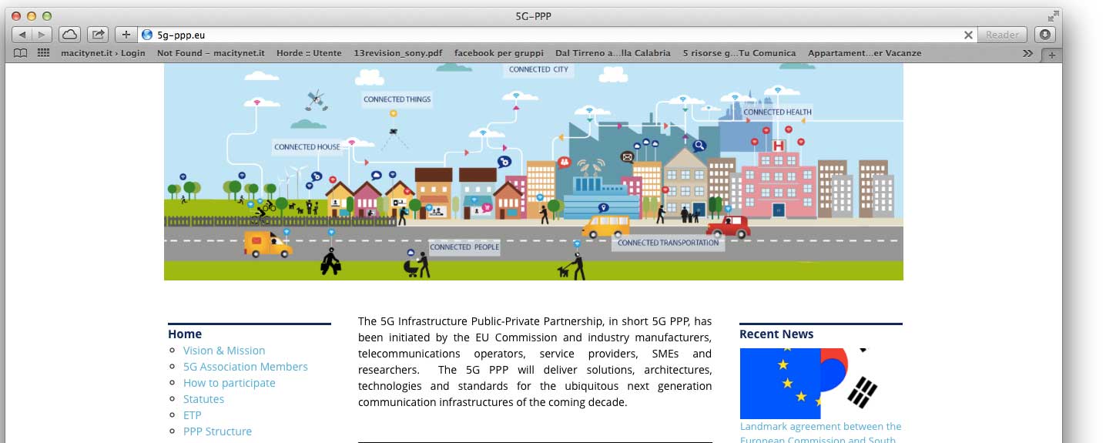1106x443 pixels.
Task: Click the envelope mail icon in banner
Action: point(627,157)
